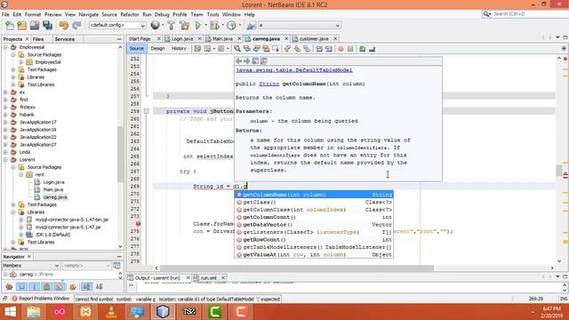
Task: Switch to customer.java tab
Action: tap(314, 39)
